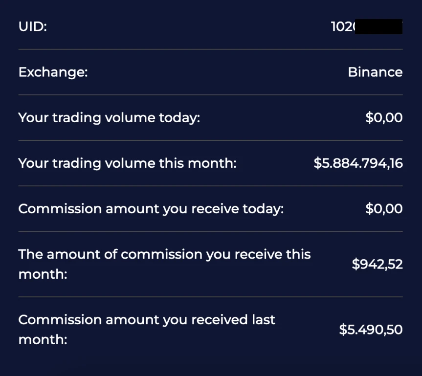The height and width of the screenshot is (376, 422).
Task: Select the $5.884.794,16 monthly volume value
Action: 358,163
